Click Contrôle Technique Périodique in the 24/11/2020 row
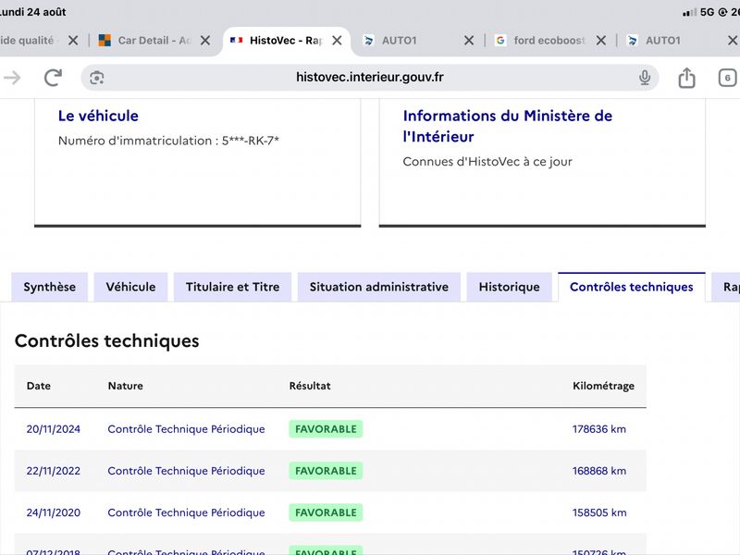This screenshot has width=740, height=555. pyautogui.click(x=186, y=512)
